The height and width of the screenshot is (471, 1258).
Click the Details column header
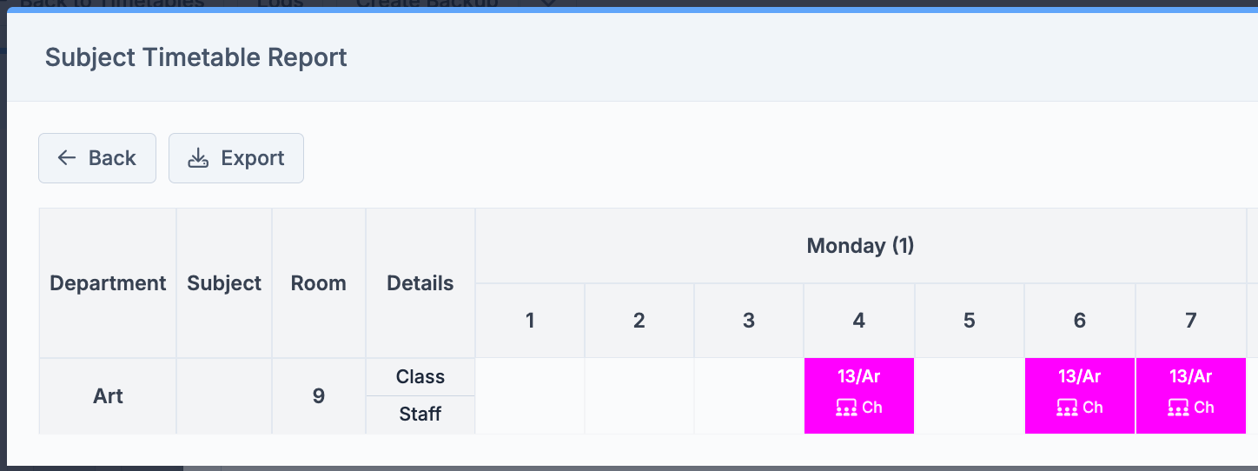point(420,283)
